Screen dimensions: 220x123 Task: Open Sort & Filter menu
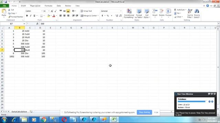pyautogui.click(x=190, y=13)
